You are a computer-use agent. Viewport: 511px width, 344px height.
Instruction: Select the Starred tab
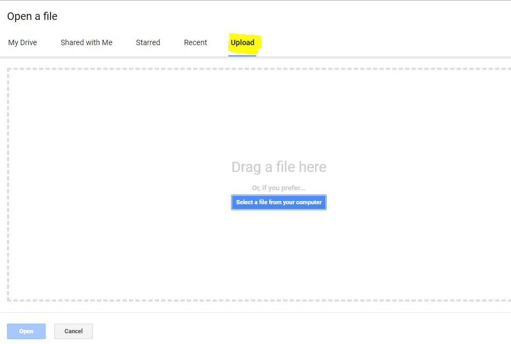point(148,42)
